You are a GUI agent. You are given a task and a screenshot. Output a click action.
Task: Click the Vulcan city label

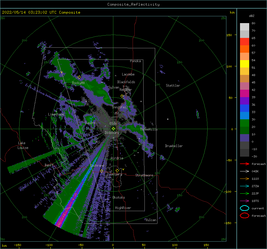click(151, 220)
